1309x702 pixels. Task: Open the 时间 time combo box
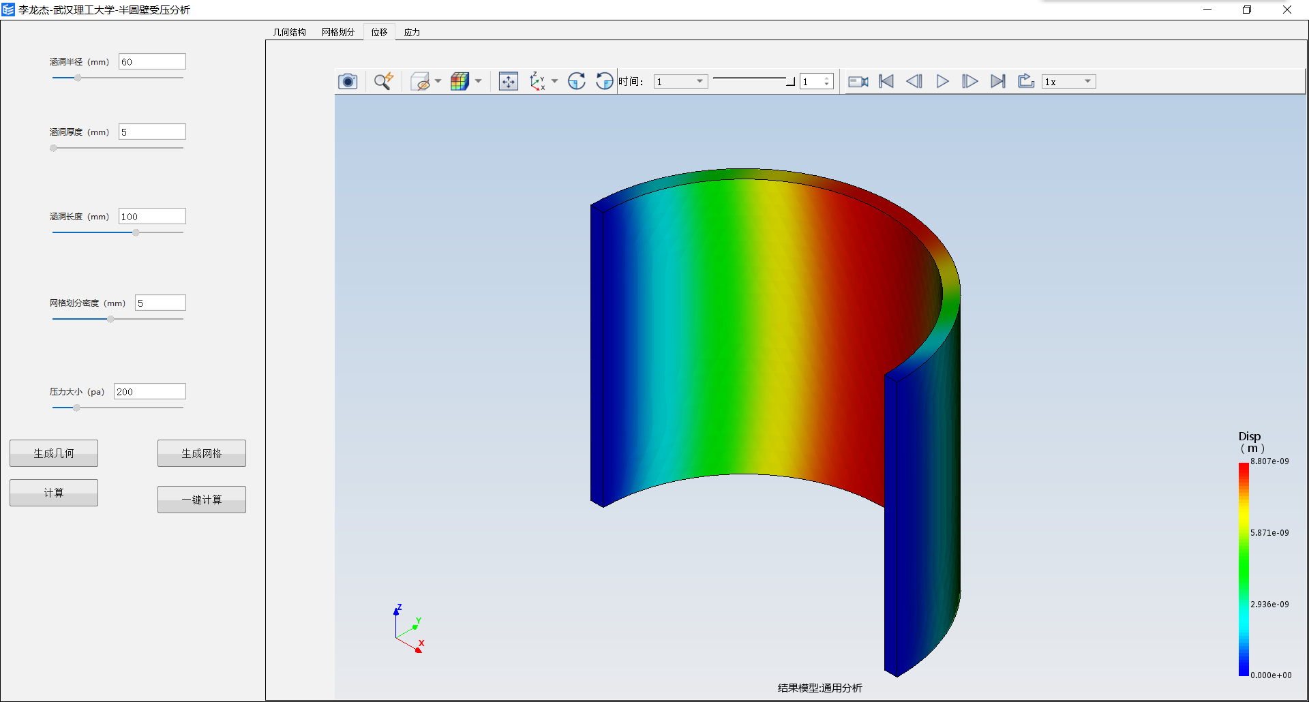[680, 82]
